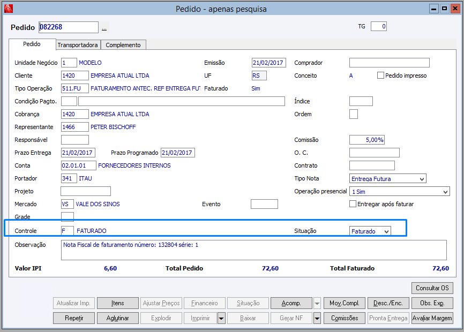Screen dimensions: 464x332
Task: Switch to the Complemento tab
Action: 123,45
